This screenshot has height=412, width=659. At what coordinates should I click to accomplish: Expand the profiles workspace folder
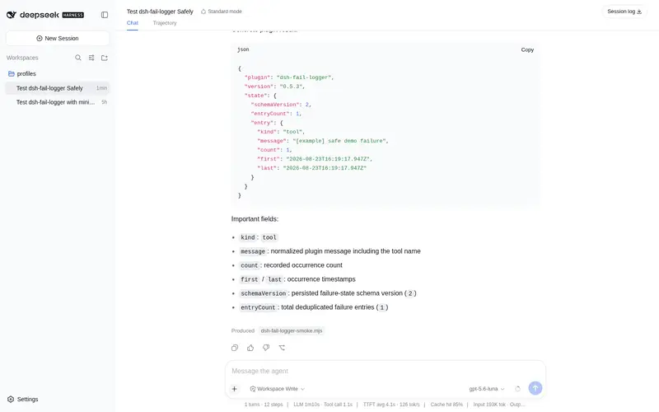click(x=22, y=73)
